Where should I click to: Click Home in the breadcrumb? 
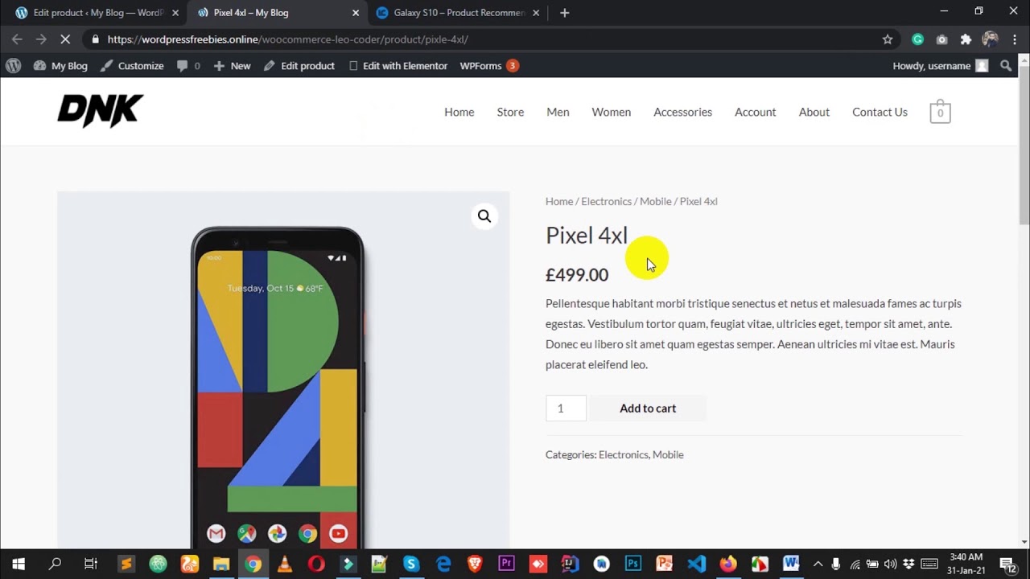click(x=559, y=201)
